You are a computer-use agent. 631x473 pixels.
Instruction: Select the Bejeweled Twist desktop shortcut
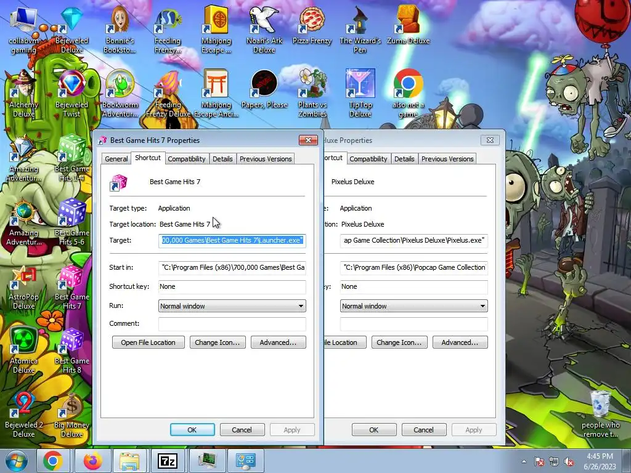[x=71, y=95]
